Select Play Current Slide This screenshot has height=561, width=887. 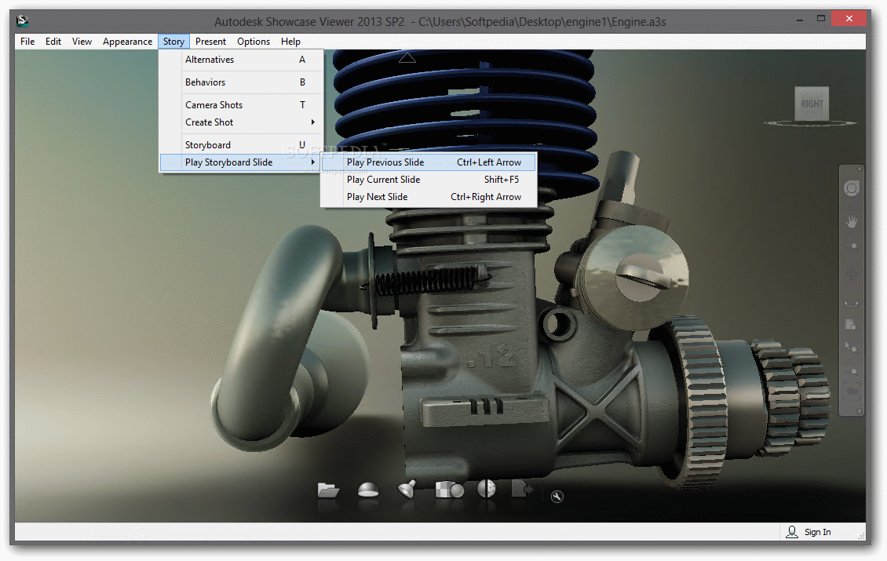pyautogui.click(x=429, y=179)
